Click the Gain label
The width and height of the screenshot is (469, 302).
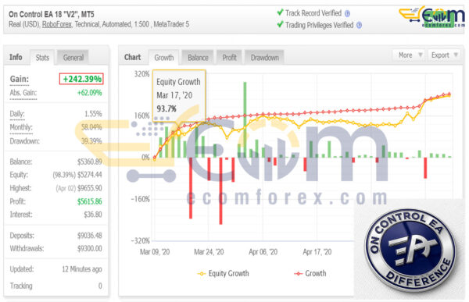click(x=20, y=79)
